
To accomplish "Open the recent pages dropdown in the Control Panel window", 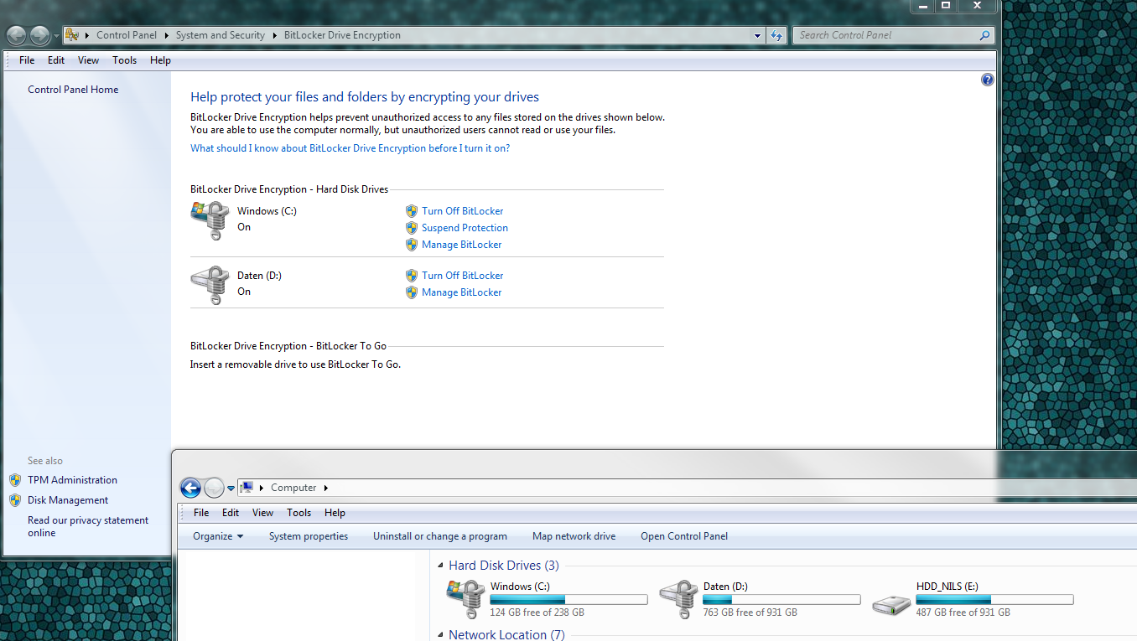I will [56, 36].
